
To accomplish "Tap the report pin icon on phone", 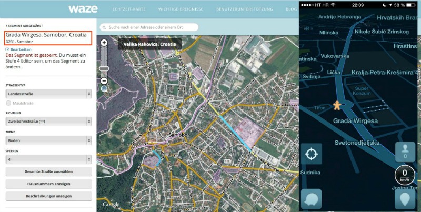I will pyautogui.click(x=405, y=199).
